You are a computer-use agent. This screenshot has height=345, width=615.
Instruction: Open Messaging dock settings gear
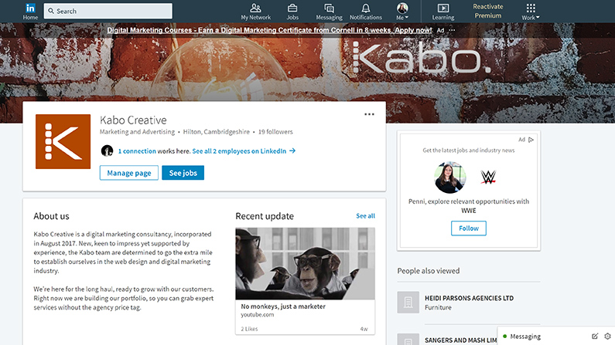tap(607, 336)
